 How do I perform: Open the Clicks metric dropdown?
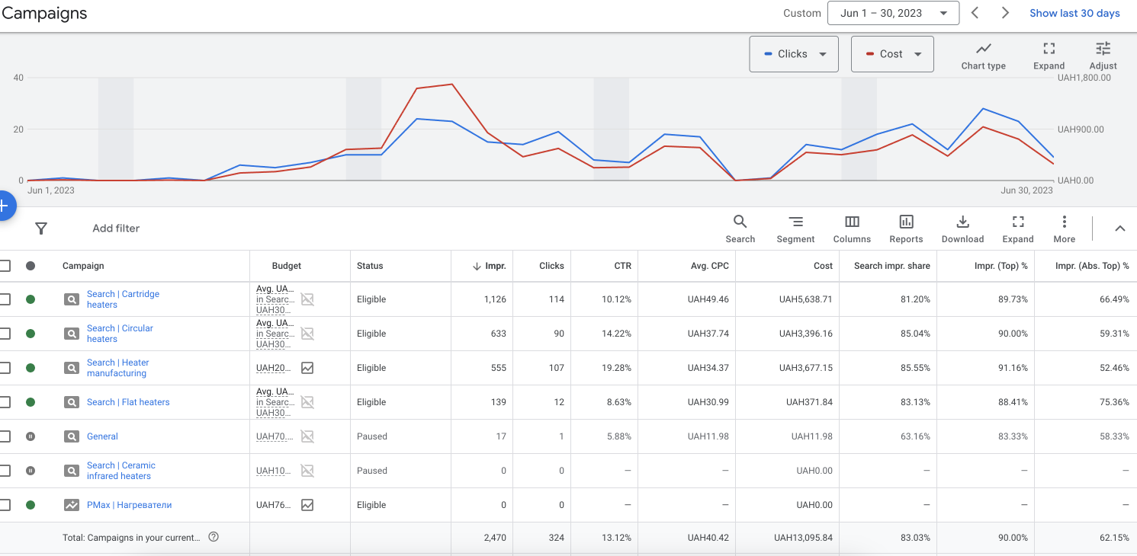794,54
